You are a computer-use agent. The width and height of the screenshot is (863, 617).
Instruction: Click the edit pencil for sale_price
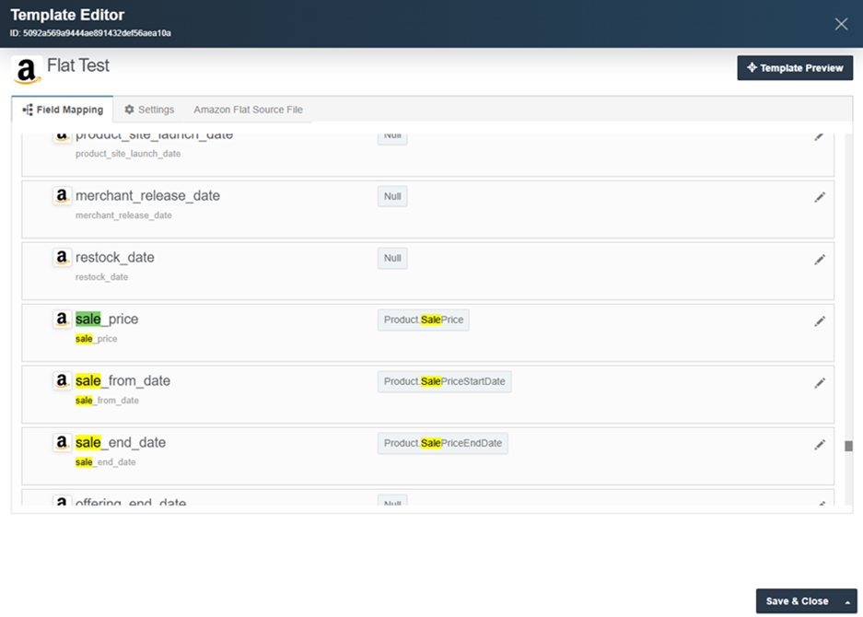tap(819, 321)
